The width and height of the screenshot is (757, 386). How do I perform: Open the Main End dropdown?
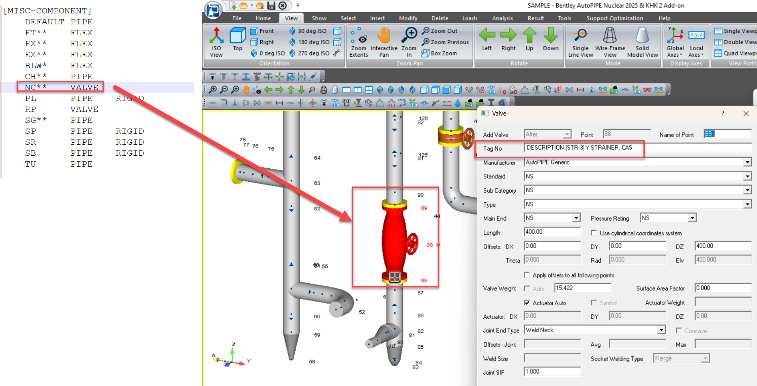576,218
